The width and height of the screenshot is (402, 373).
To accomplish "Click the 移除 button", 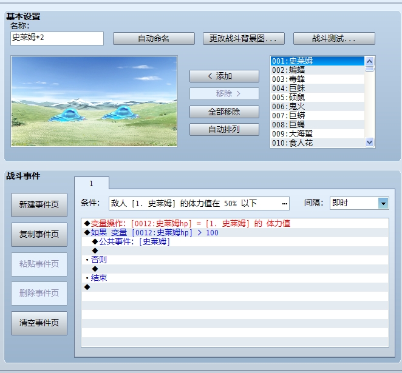I will pos(224,93).
